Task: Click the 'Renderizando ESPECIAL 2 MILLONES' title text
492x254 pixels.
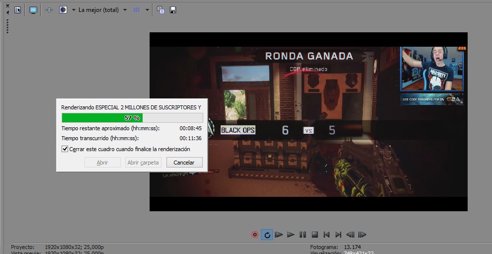Action: coord(131,107)
